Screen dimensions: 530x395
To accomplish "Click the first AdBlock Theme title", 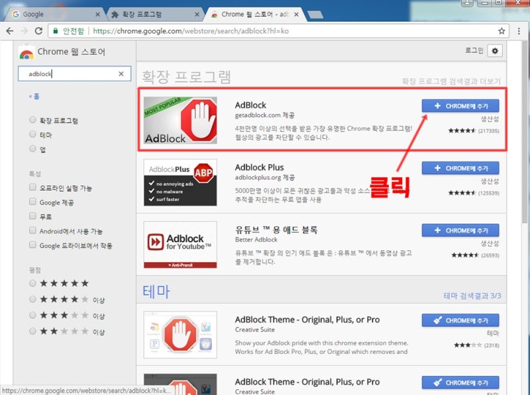I will (307, 320).
